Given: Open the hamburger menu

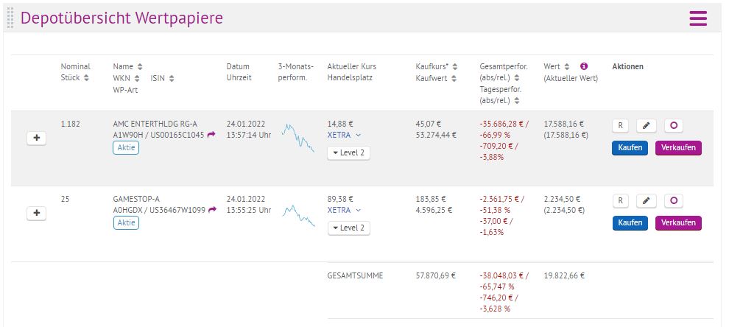Looking at the screenshot, I should [x=697, y=18].
